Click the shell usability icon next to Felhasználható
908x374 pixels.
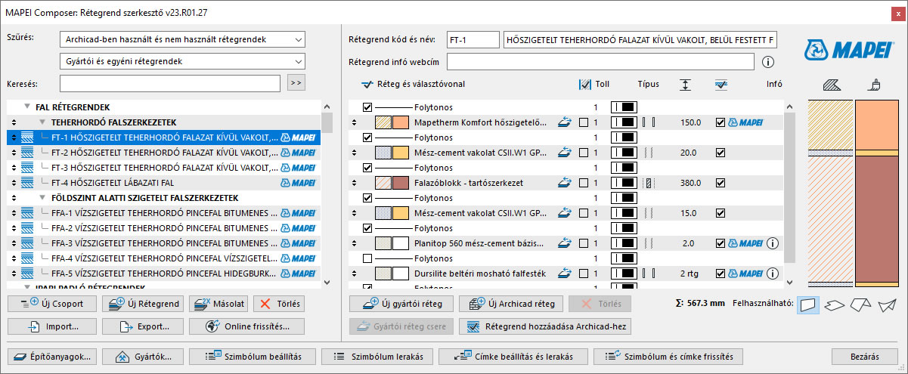click(x=886, y=304)
